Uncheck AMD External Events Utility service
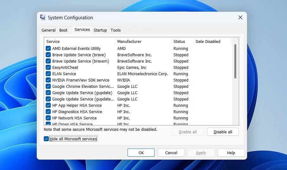Screen dimensions: 287x170 [48, 48]
